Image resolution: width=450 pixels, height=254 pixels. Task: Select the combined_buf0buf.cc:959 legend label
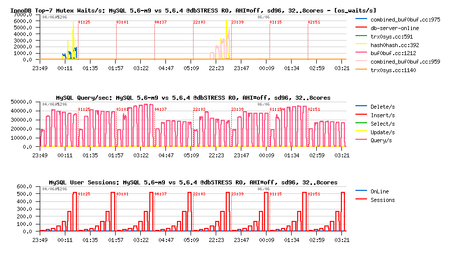405,62
